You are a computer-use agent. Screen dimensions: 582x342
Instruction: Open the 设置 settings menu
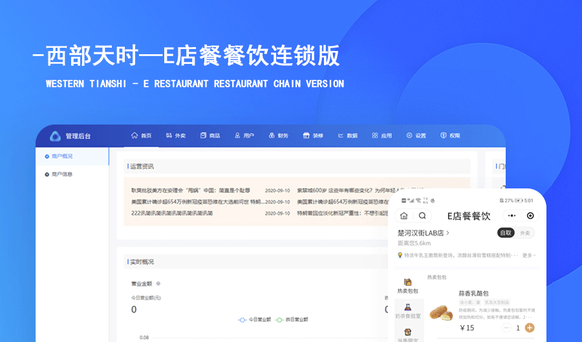coord(416,136)
